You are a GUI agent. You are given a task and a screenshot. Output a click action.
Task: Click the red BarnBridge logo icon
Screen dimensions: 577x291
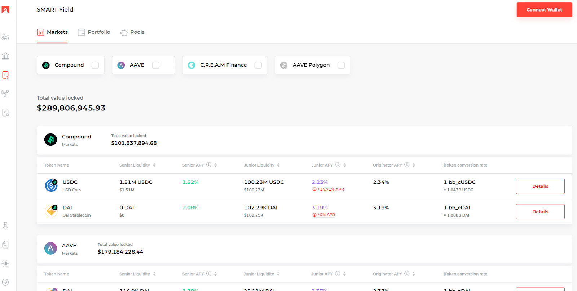click(5, 10)
